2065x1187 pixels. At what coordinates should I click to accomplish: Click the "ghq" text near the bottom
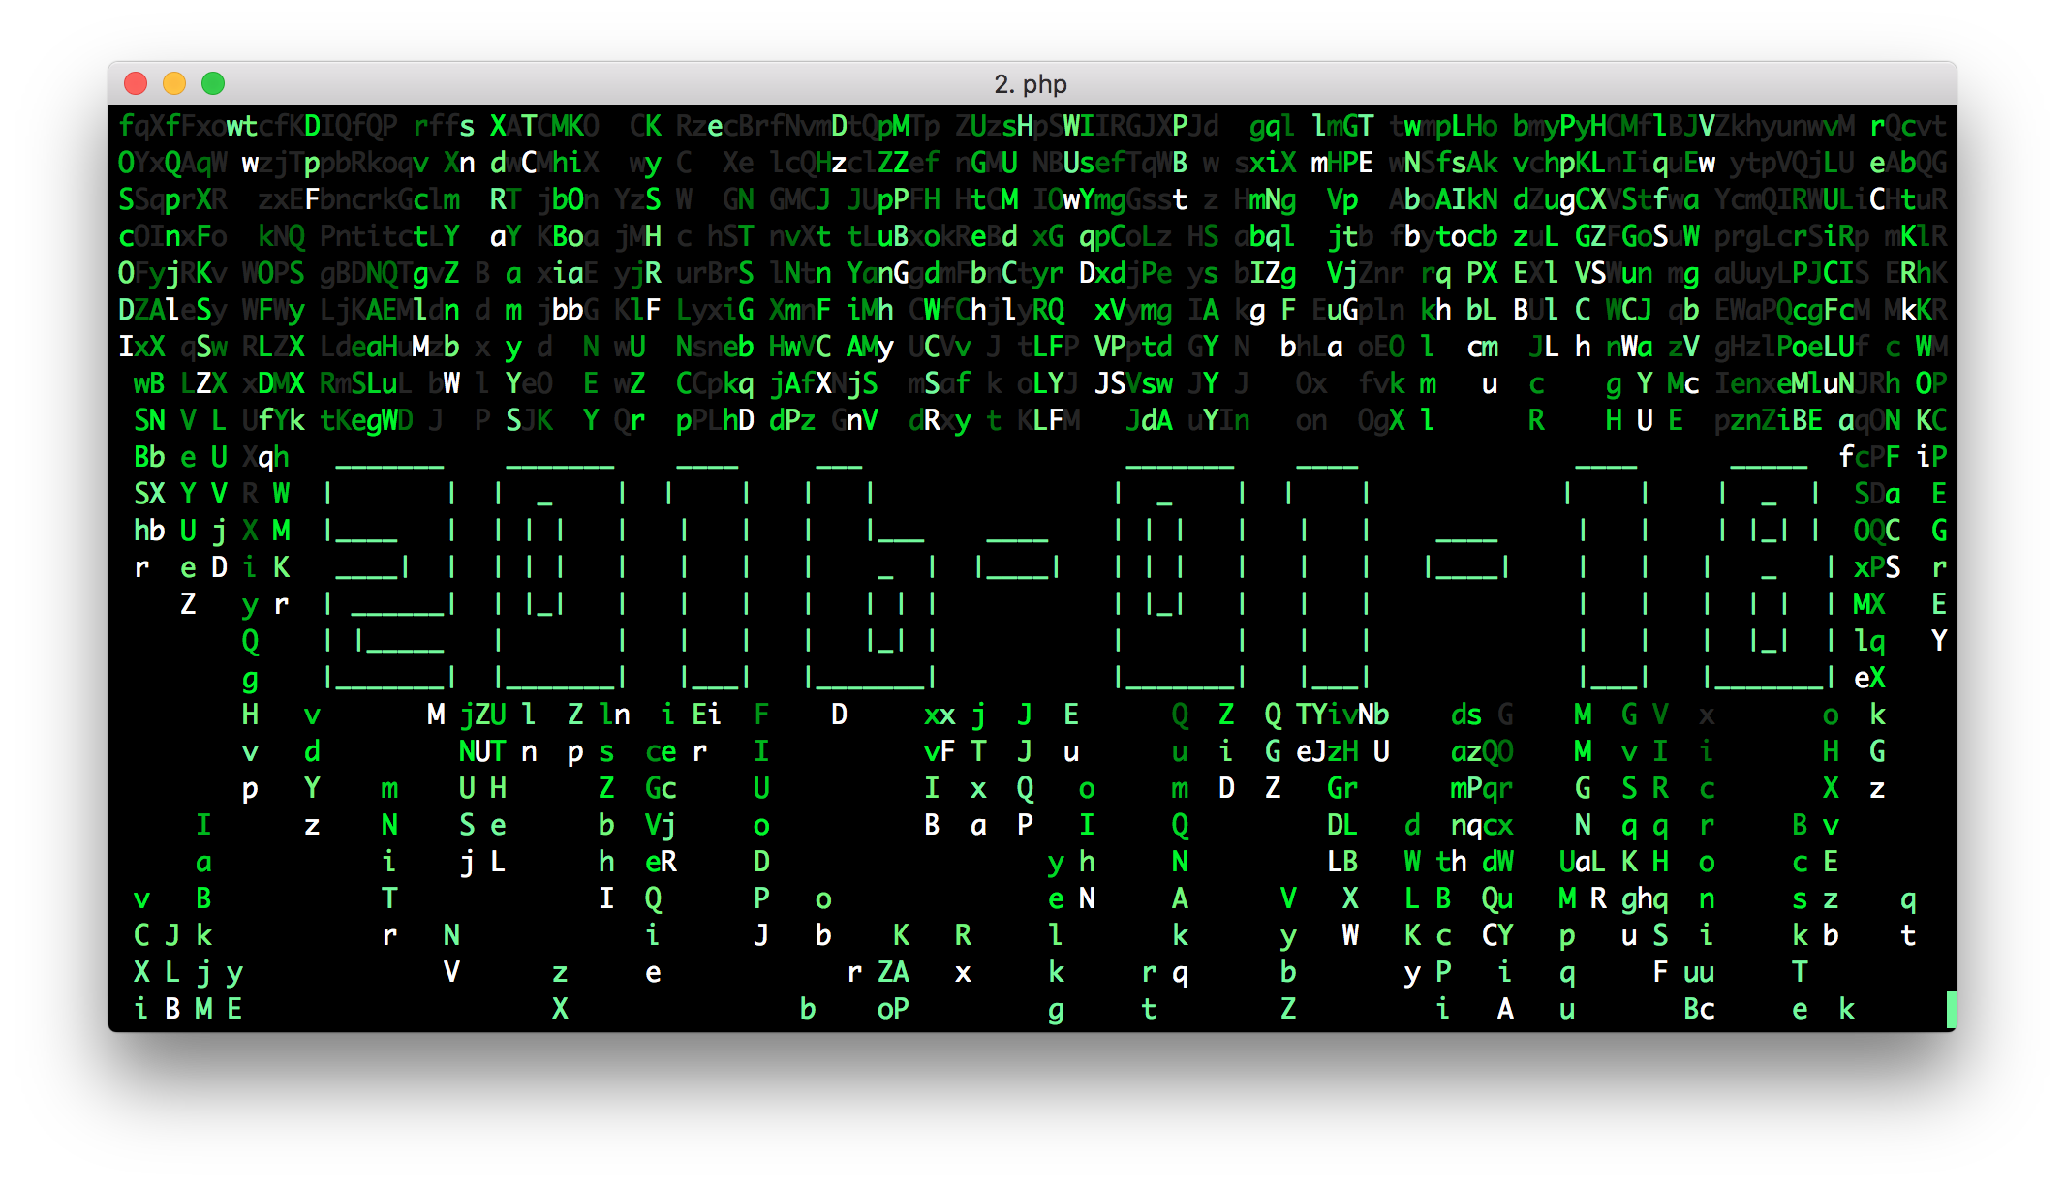pos(1644,898)
